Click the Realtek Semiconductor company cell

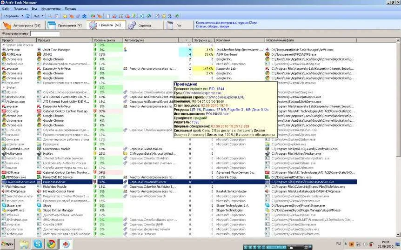[x=232, y=191]
